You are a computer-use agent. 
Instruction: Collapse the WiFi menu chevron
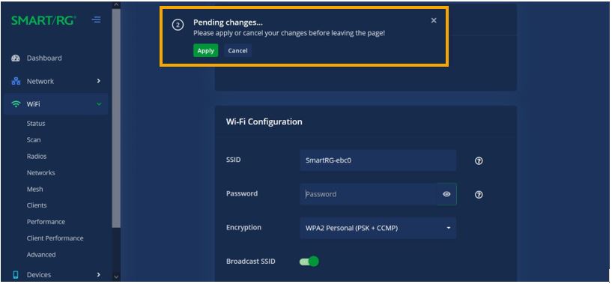point(98,104)
